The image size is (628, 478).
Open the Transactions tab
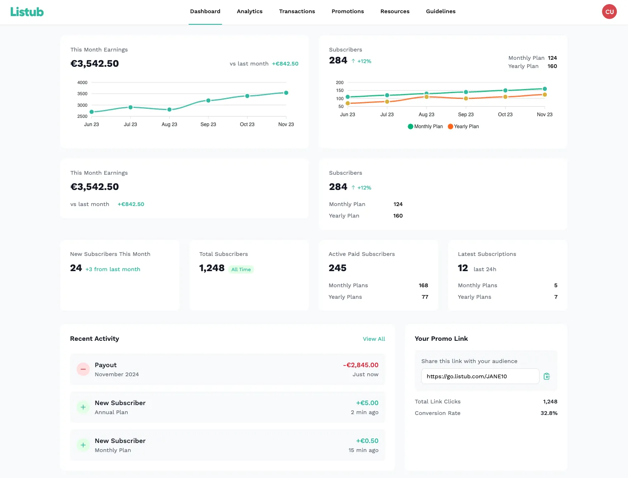pyautogui.click(x=297, y=11)
